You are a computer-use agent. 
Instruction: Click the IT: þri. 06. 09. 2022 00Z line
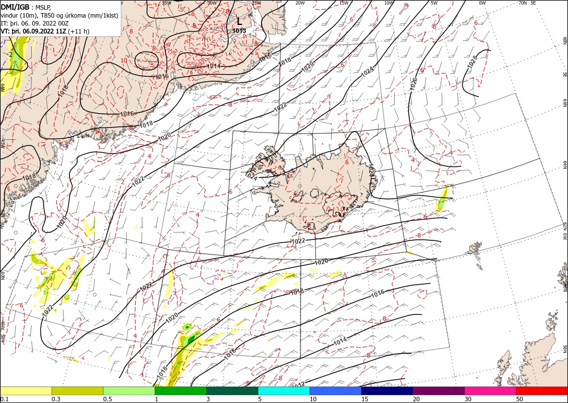pyautogui.click(x=36, y=23)
